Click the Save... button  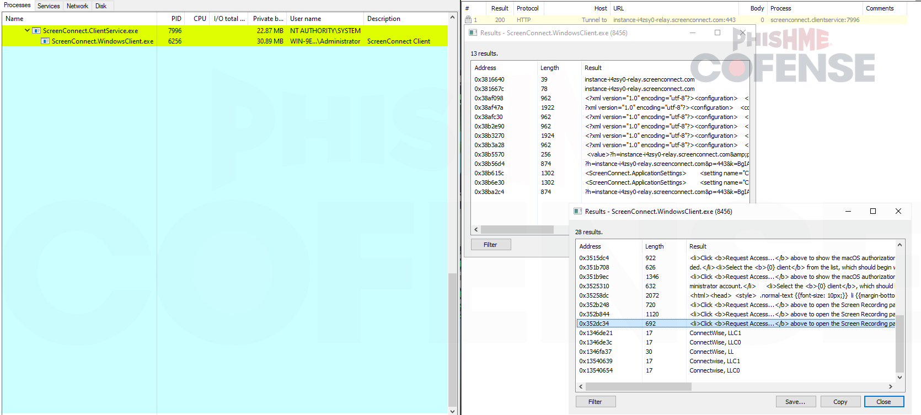pyautogui.click(x=795, y=402)
